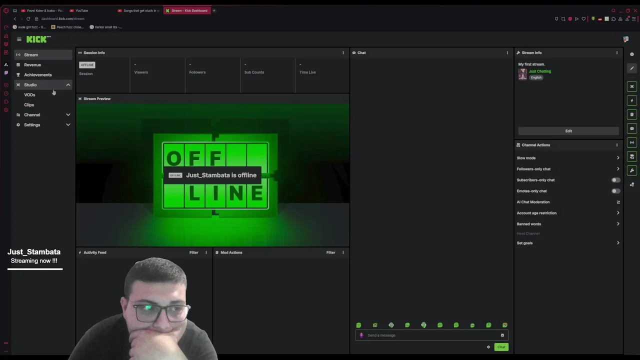Reload the page with browser refresh icon

pyautogui.click(x=28, y=19)
